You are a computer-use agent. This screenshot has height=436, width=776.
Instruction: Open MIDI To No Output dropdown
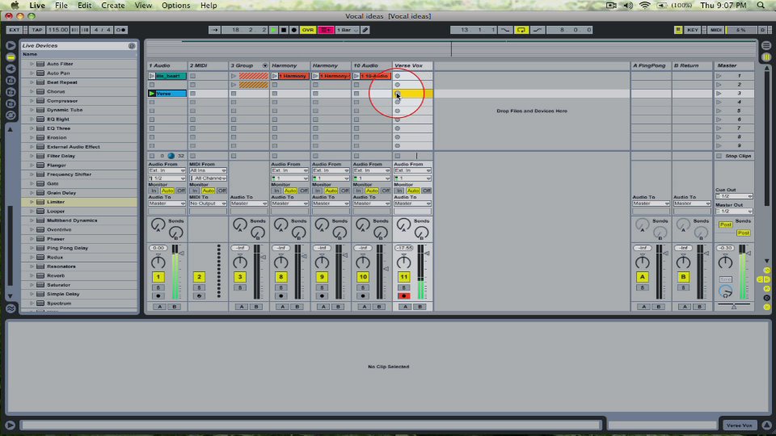click(208, 203)
